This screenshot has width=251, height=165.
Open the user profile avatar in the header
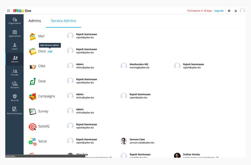click(x=242, y=11)
